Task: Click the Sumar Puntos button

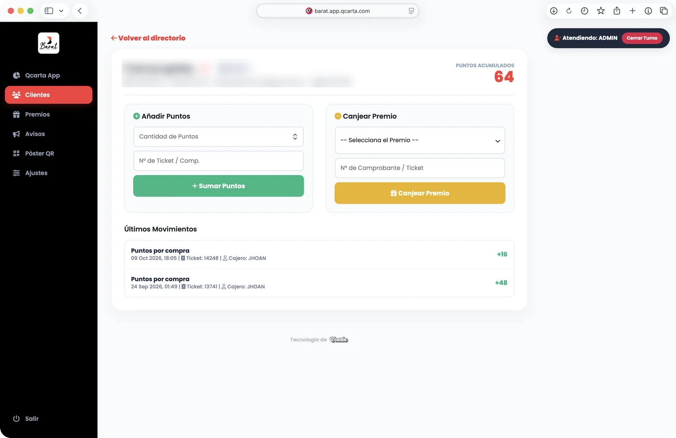Action: pyautogui.click(x=218, y=186)
